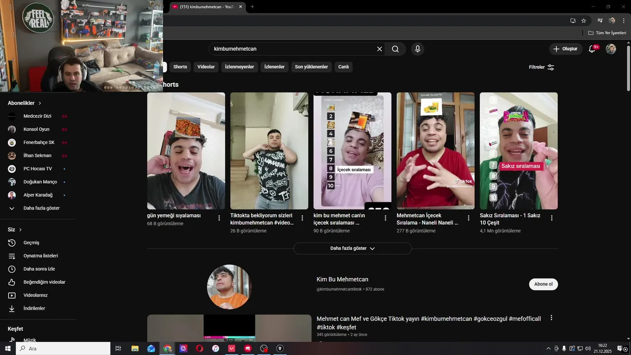
Task: Open the Alper Karadağ subscription
Action: point(38,195)
